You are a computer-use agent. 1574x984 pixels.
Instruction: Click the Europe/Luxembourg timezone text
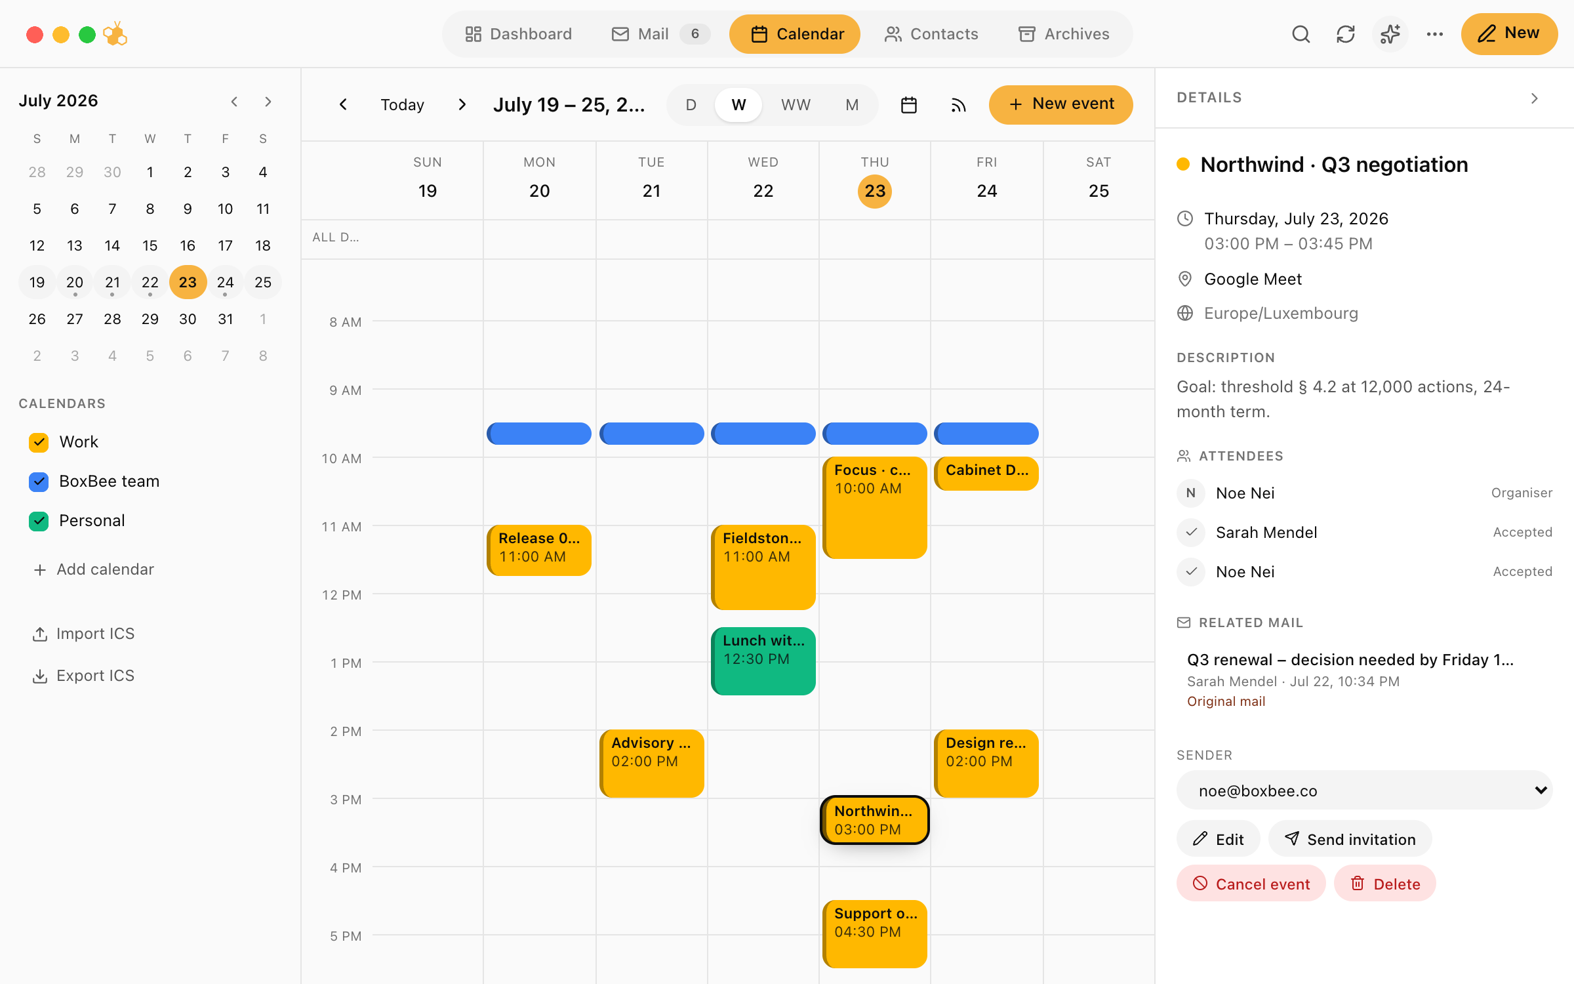tap(1281, 314)
